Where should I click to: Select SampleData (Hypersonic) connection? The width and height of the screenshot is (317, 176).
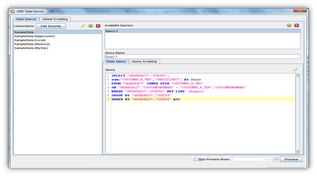[34, 36]
